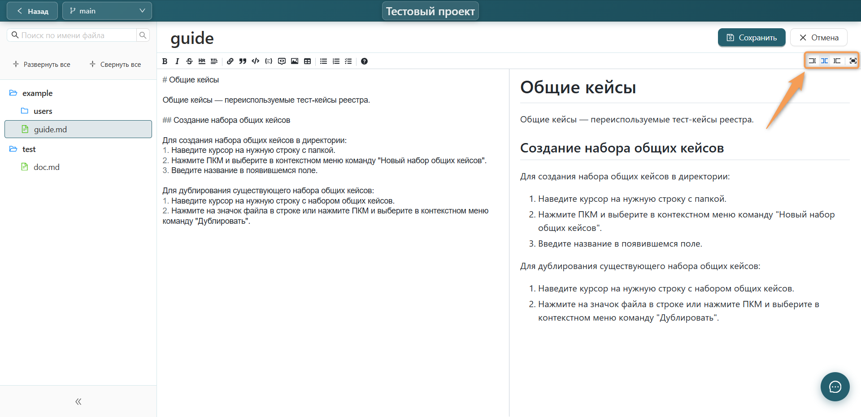Open markdown help question-mark icon
The image size is (861, 417).
pyautogui.click(x=364, y=61)
